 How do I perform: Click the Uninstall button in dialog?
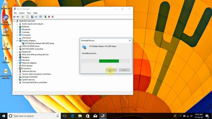pyautogui.click(x=111, y=70)
